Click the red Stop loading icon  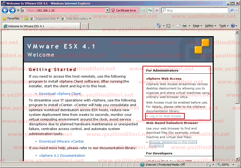pos(157,10)
